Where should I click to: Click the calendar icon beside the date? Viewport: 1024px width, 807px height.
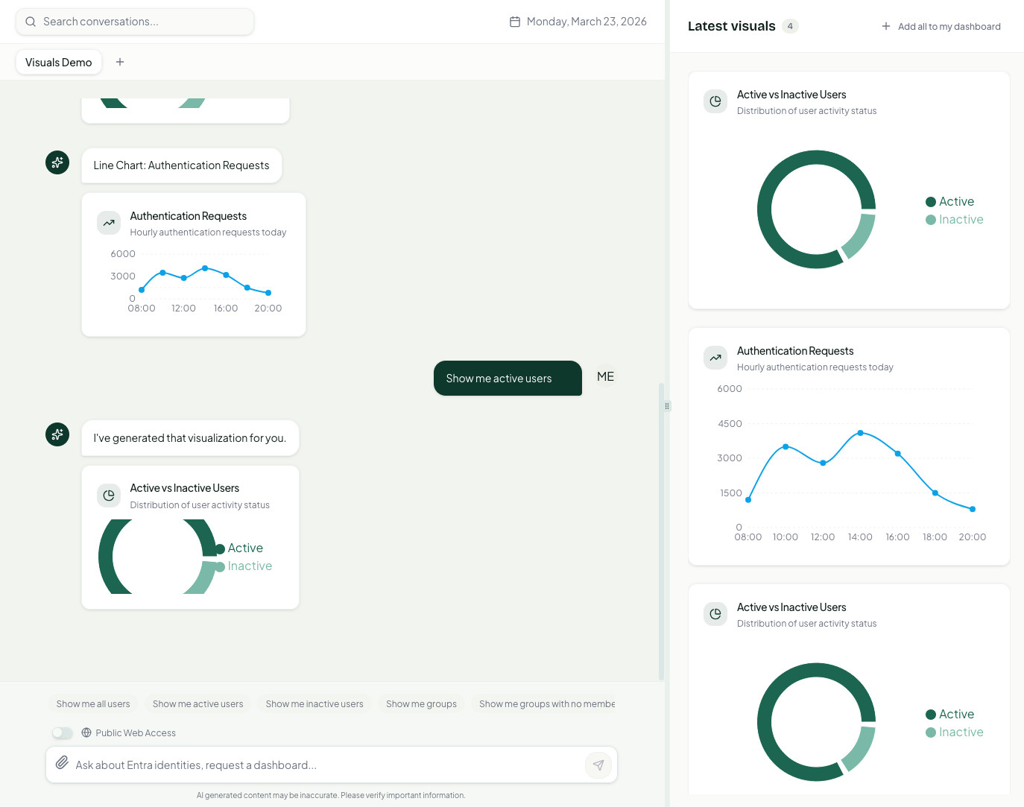(515, 22)
